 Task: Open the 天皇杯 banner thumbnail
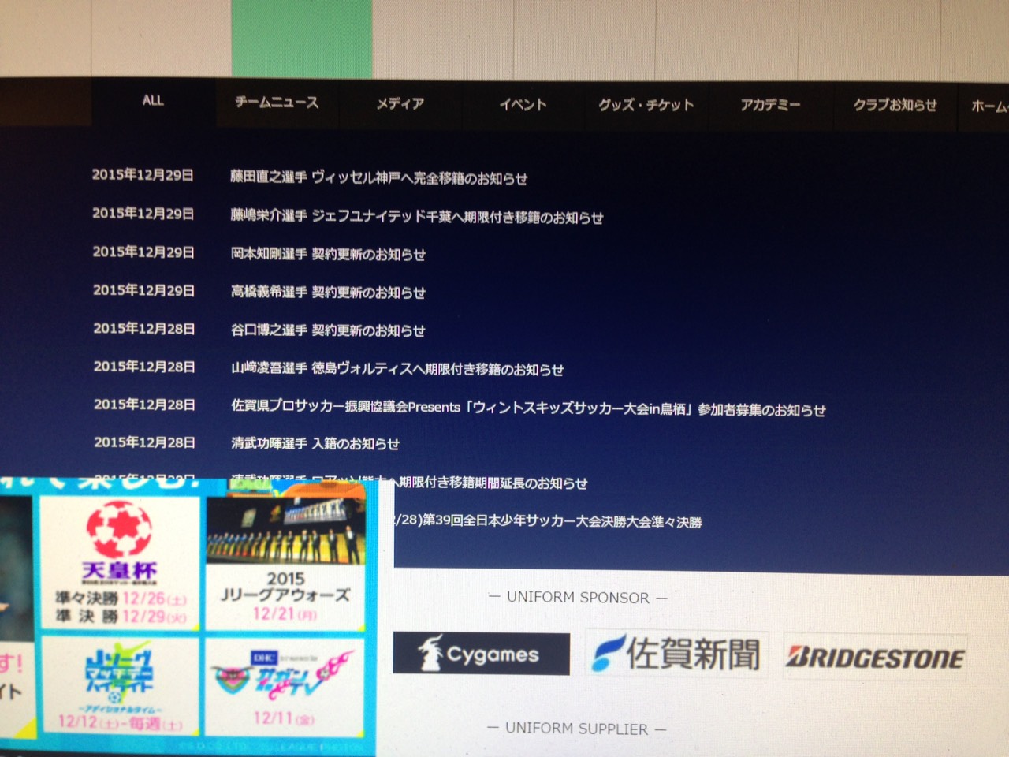pos(120,563)
